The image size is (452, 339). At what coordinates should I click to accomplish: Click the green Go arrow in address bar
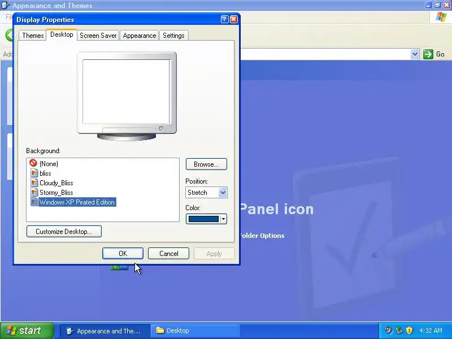(x=428, y=54)
